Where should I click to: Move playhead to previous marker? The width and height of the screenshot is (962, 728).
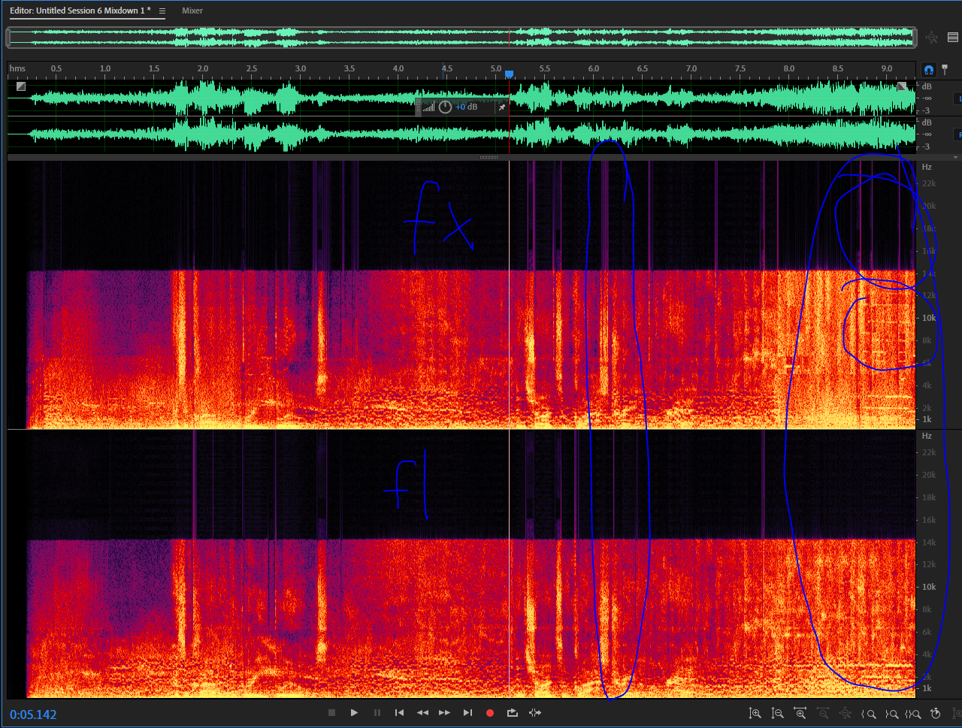[400, 713]
